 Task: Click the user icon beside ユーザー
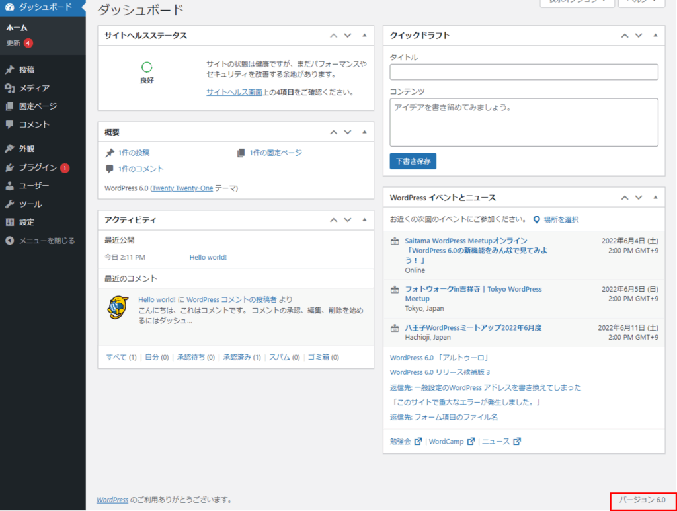(9, 186)
